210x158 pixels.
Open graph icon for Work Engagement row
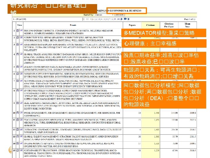pyautogui.click(x=21, y=113)
